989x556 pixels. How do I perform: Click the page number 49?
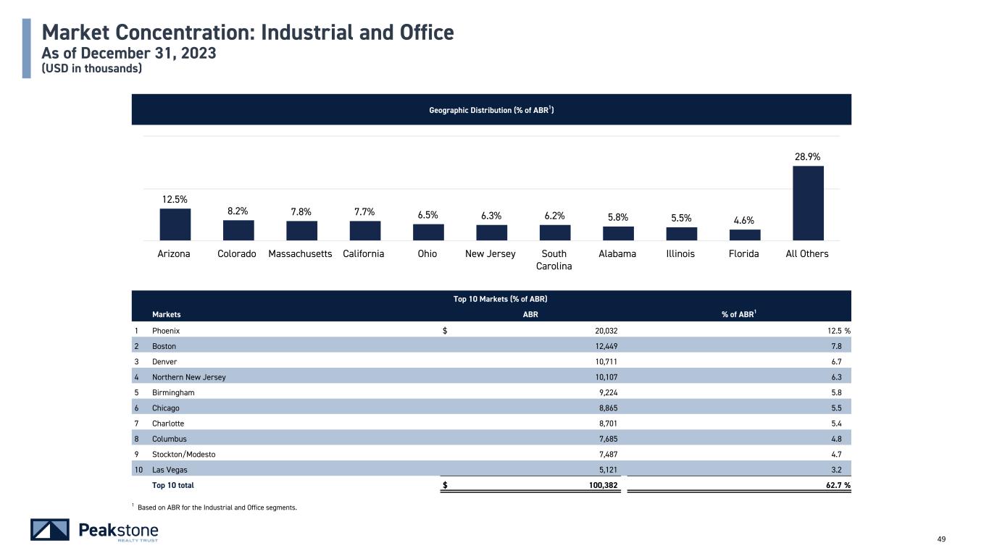(x=942, y=539)
